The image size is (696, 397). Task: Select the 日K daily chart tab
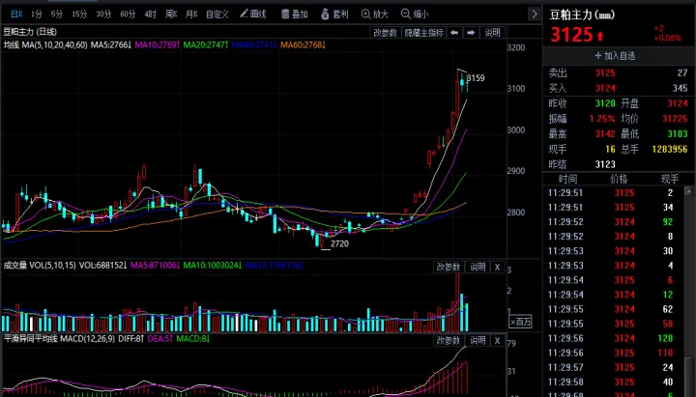click(14, 14)
